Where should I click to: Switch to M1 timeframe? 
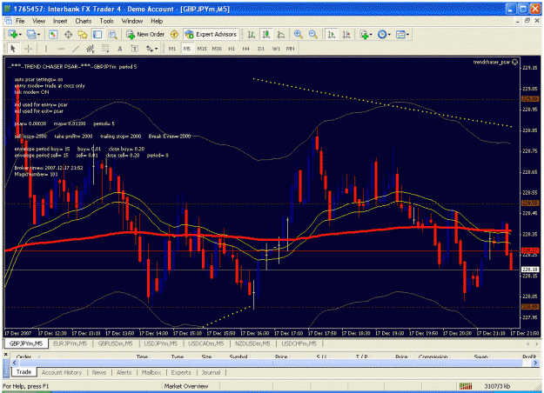[172, 49]
